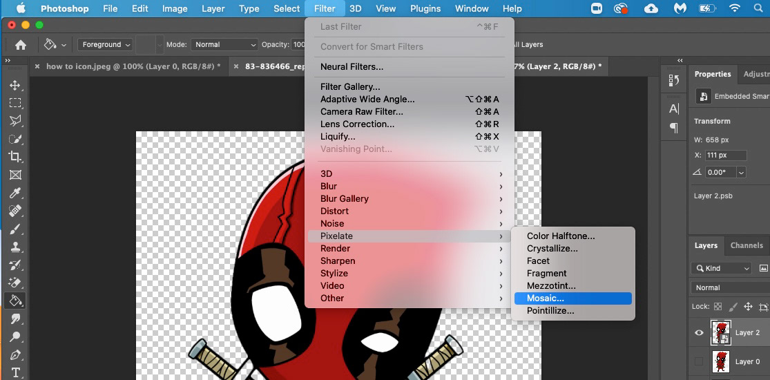The image size is (770, 380).
Task: Choose Mosaic from Pixelate submenu
Action: coord(573,298)
